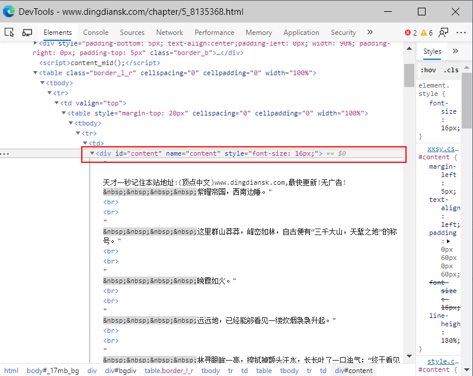The image size is (473, 376).
Task: Collapse the first tbody node under border_l_r
Action: (x=43, y=83)
